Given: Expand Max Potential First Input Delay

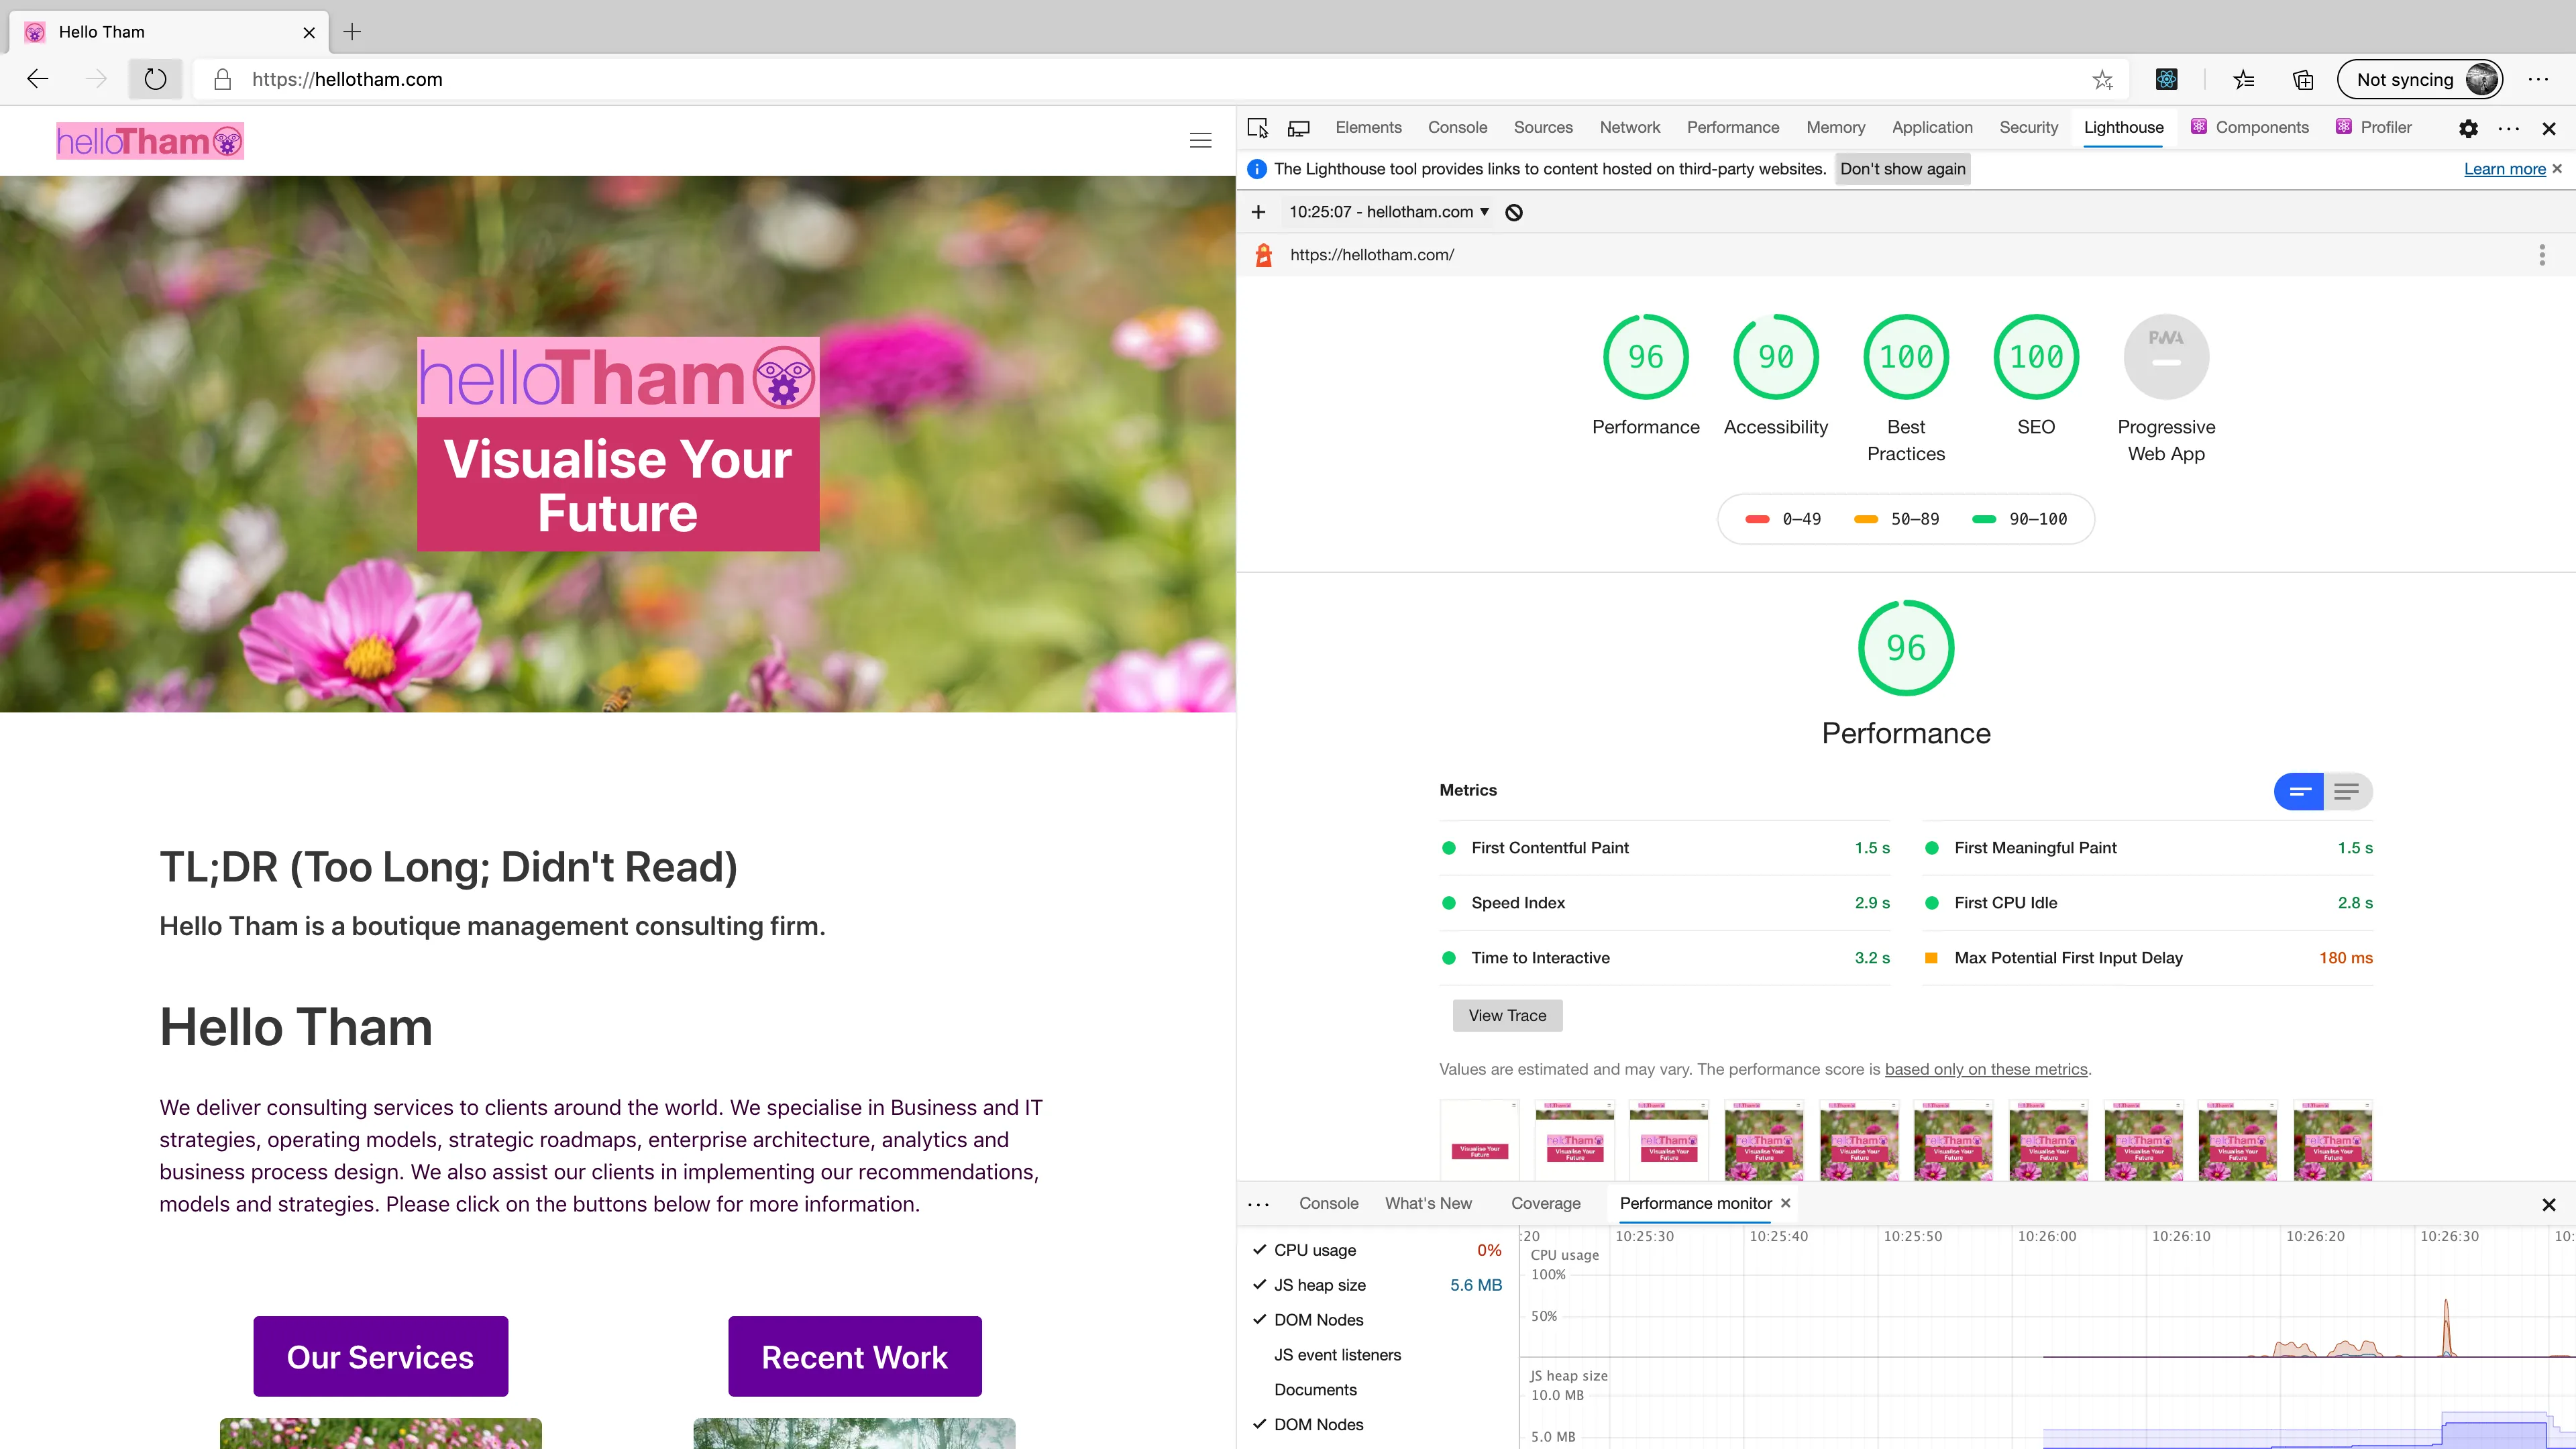Looking at the screenshot, I should pos(2148,958).
